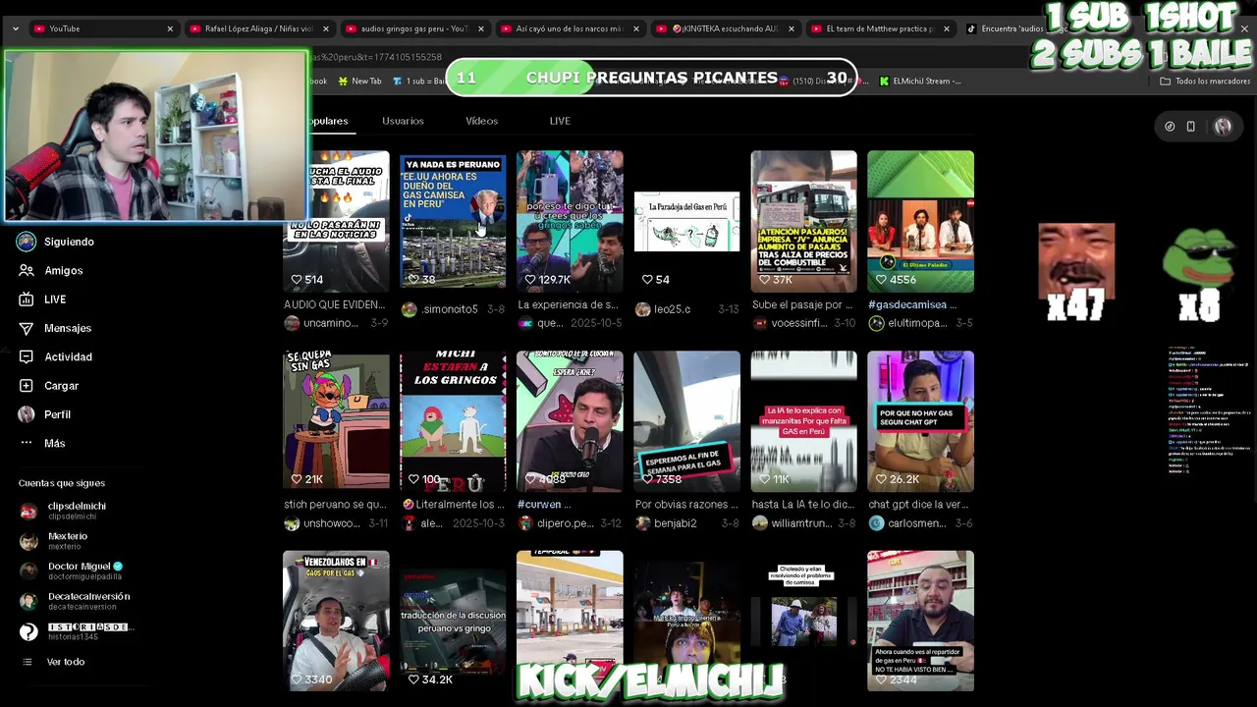Close the YouTube browser tab
Viewport: 1257px width, 707px height.
click(x=170, y=28)
